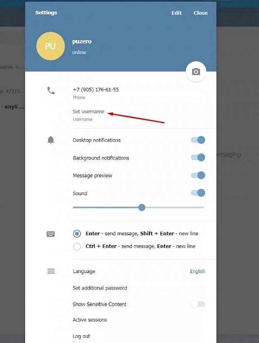Select Enter to send message radio option
Viewport: 259px width, 343px height.
77,234
